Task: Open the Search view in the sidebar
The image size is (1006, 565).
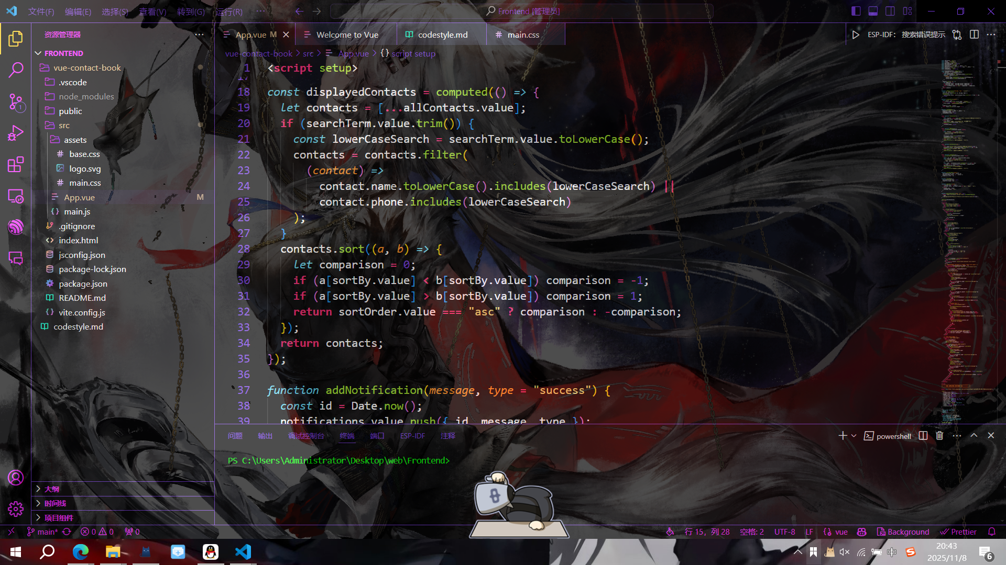Action: click(x=16, y=70)
